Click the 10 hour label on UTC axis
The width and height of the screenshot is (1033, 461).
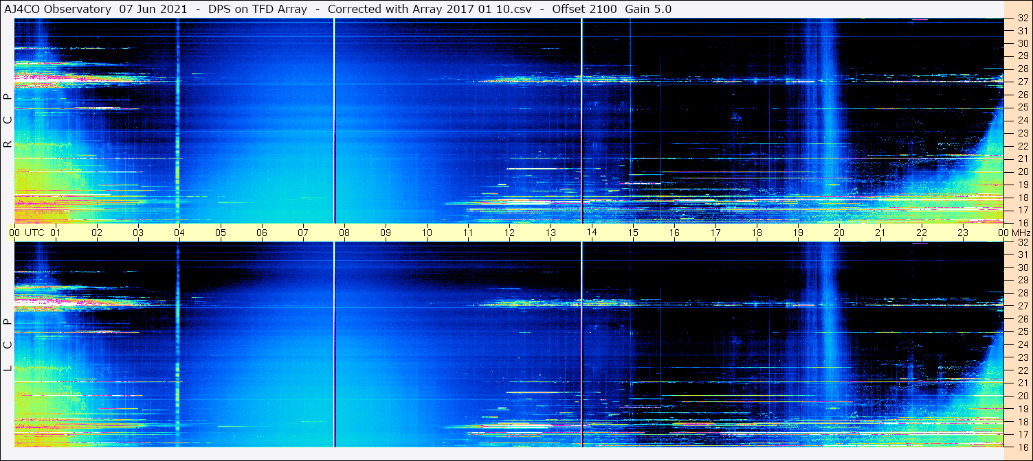(427, 233)
